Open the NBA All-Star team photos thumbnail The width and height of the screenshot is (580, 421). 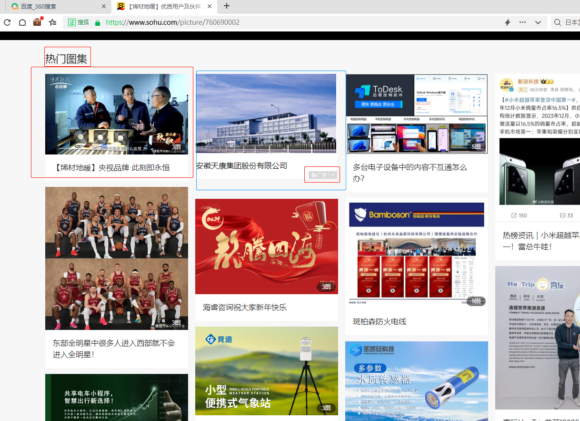click(x=117, y=258)
